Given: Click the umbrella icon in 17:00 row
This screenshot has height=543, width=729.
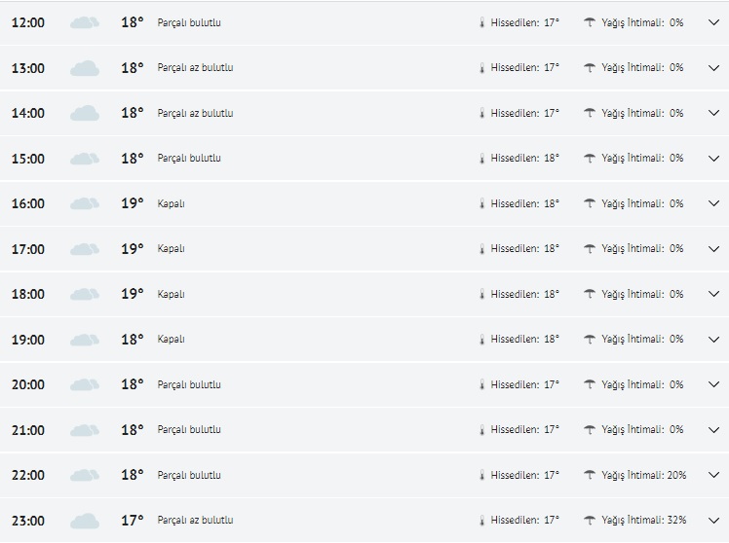Looking at the screenshot, I should pyautogui.click(x=590, y=249).
